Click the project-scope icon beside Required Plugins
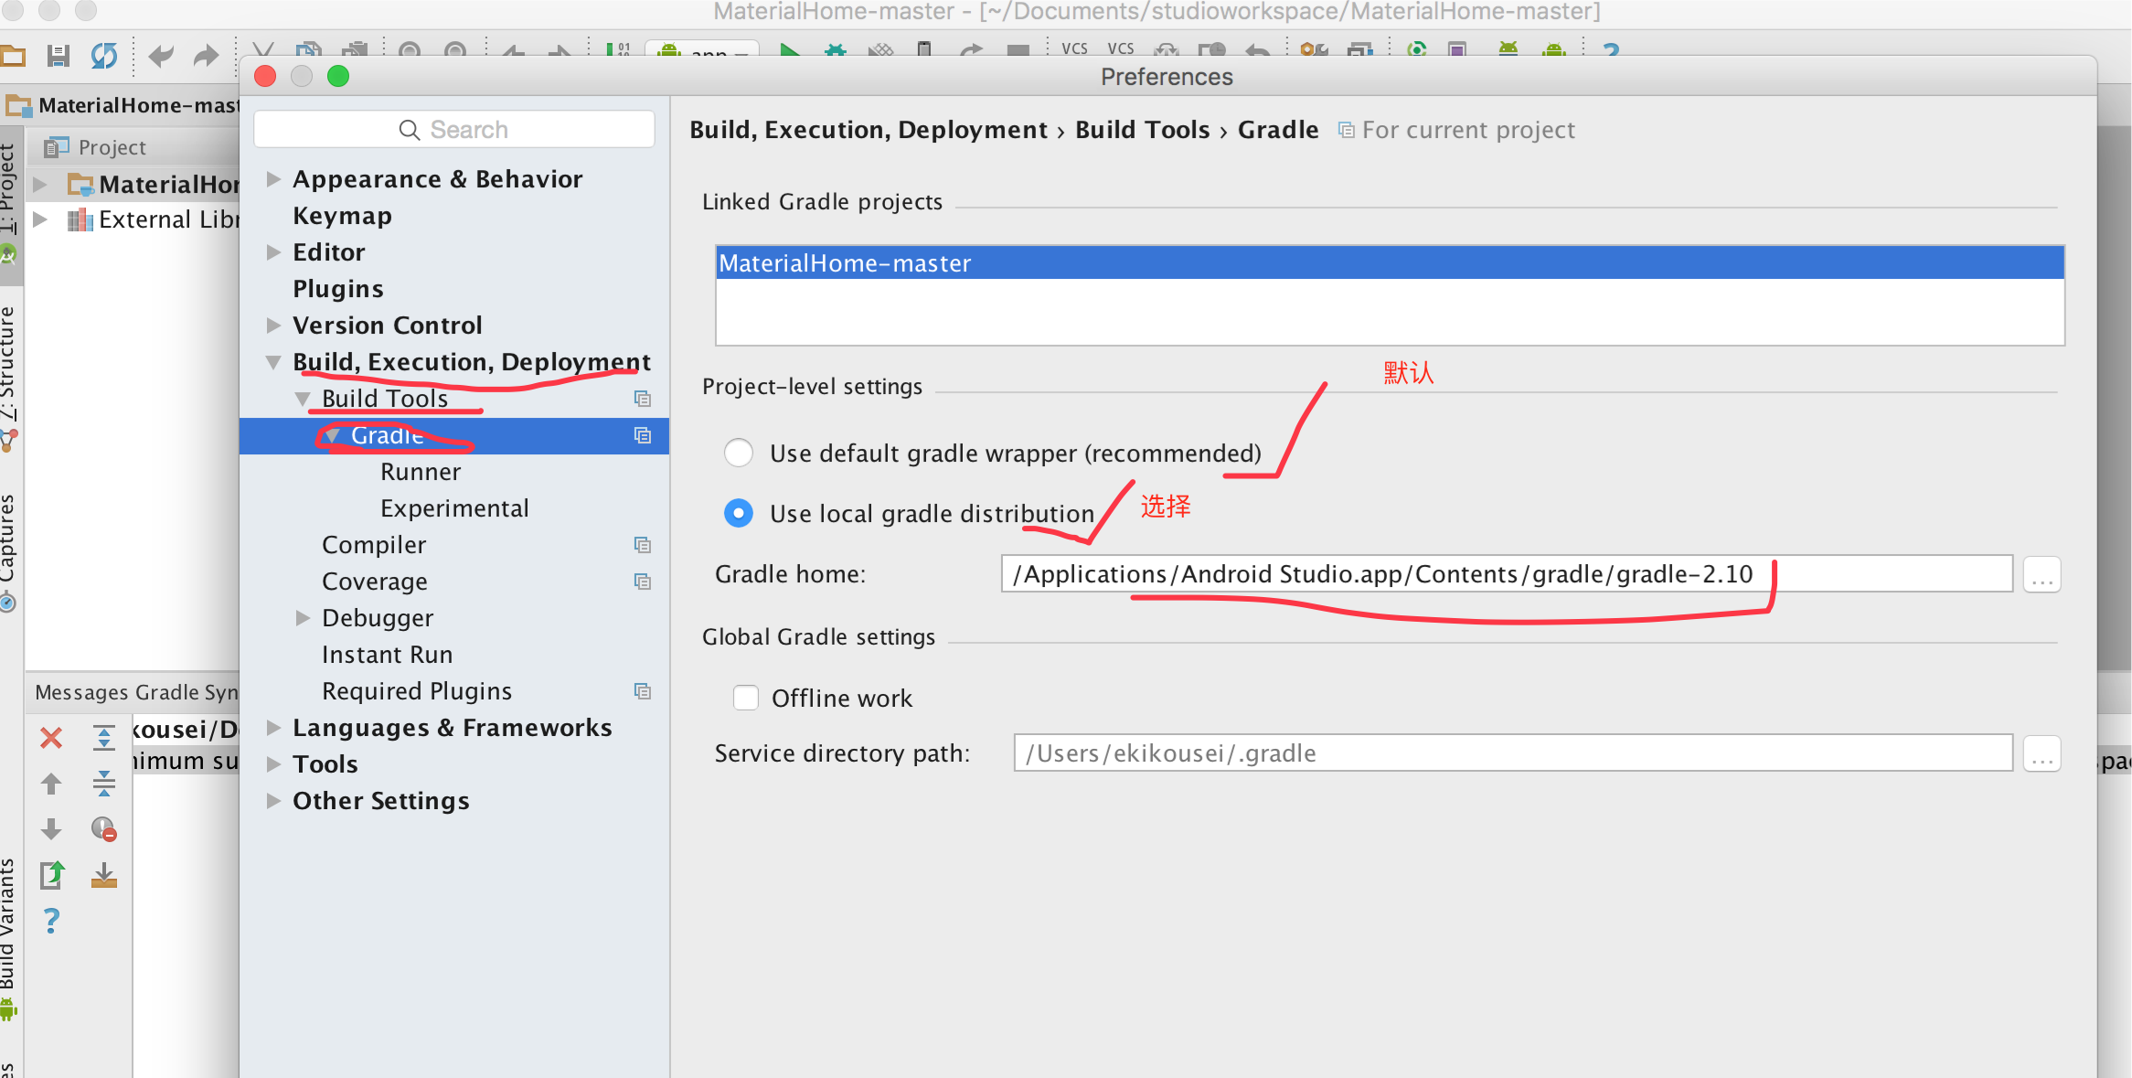Viewport: 2132px width, 1078px height. [643, 691]
